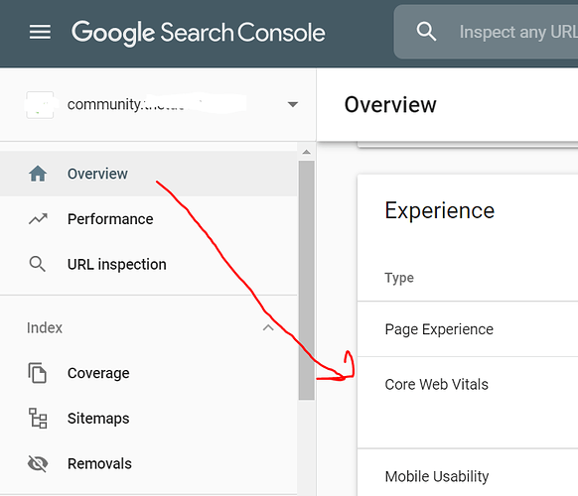Viewport: 578px width, 496px height.
Task: Click the Coverage pages icon
Action: (x=37, y=373)
